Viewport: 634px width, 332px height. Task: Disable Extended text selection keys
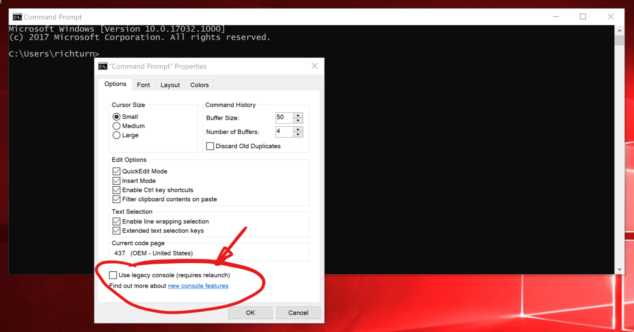(116, 230)
